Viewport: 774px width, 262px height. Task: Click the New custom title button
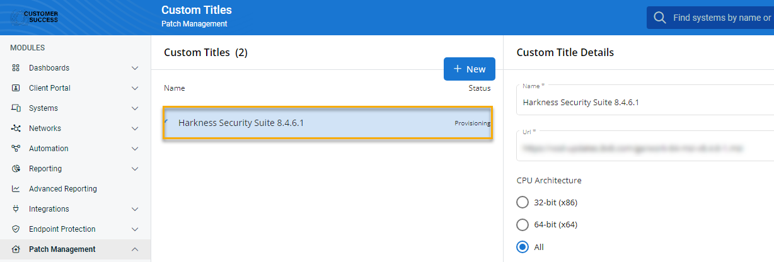click(x=469, y=69)
